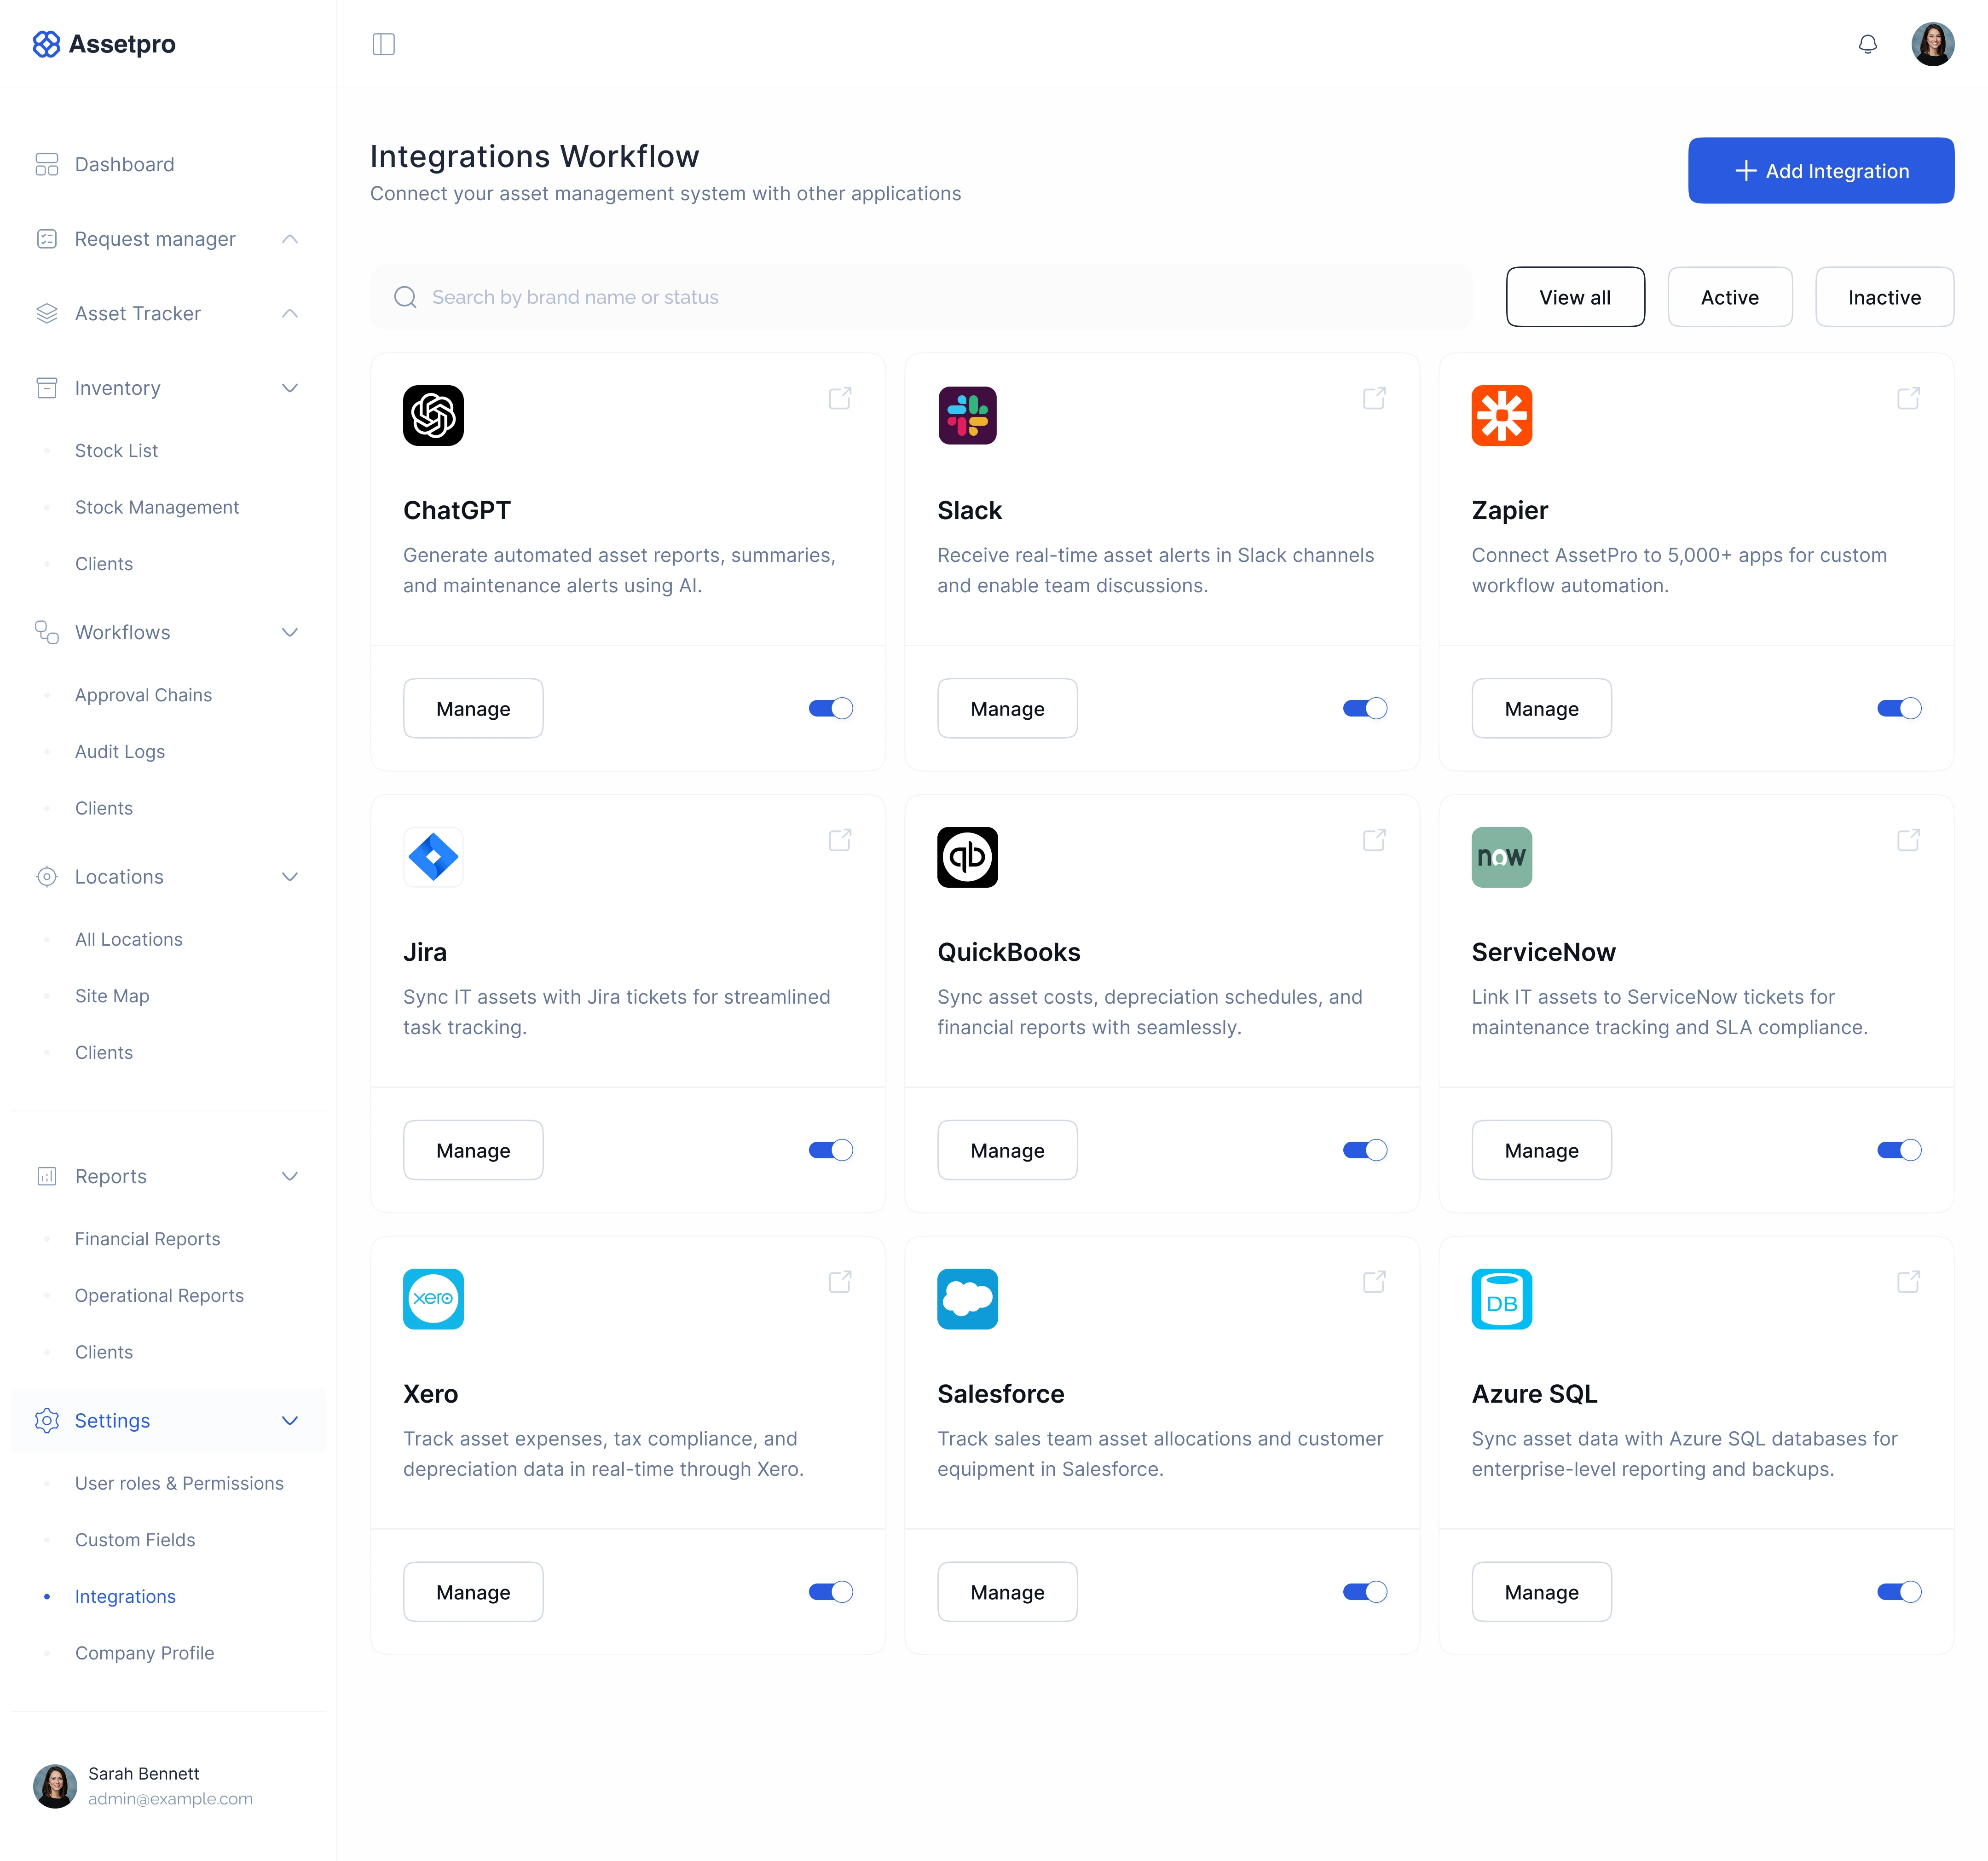1988x1861 pixels.
Task: Open Zapier external link icon
Action: click(1908, 398)
